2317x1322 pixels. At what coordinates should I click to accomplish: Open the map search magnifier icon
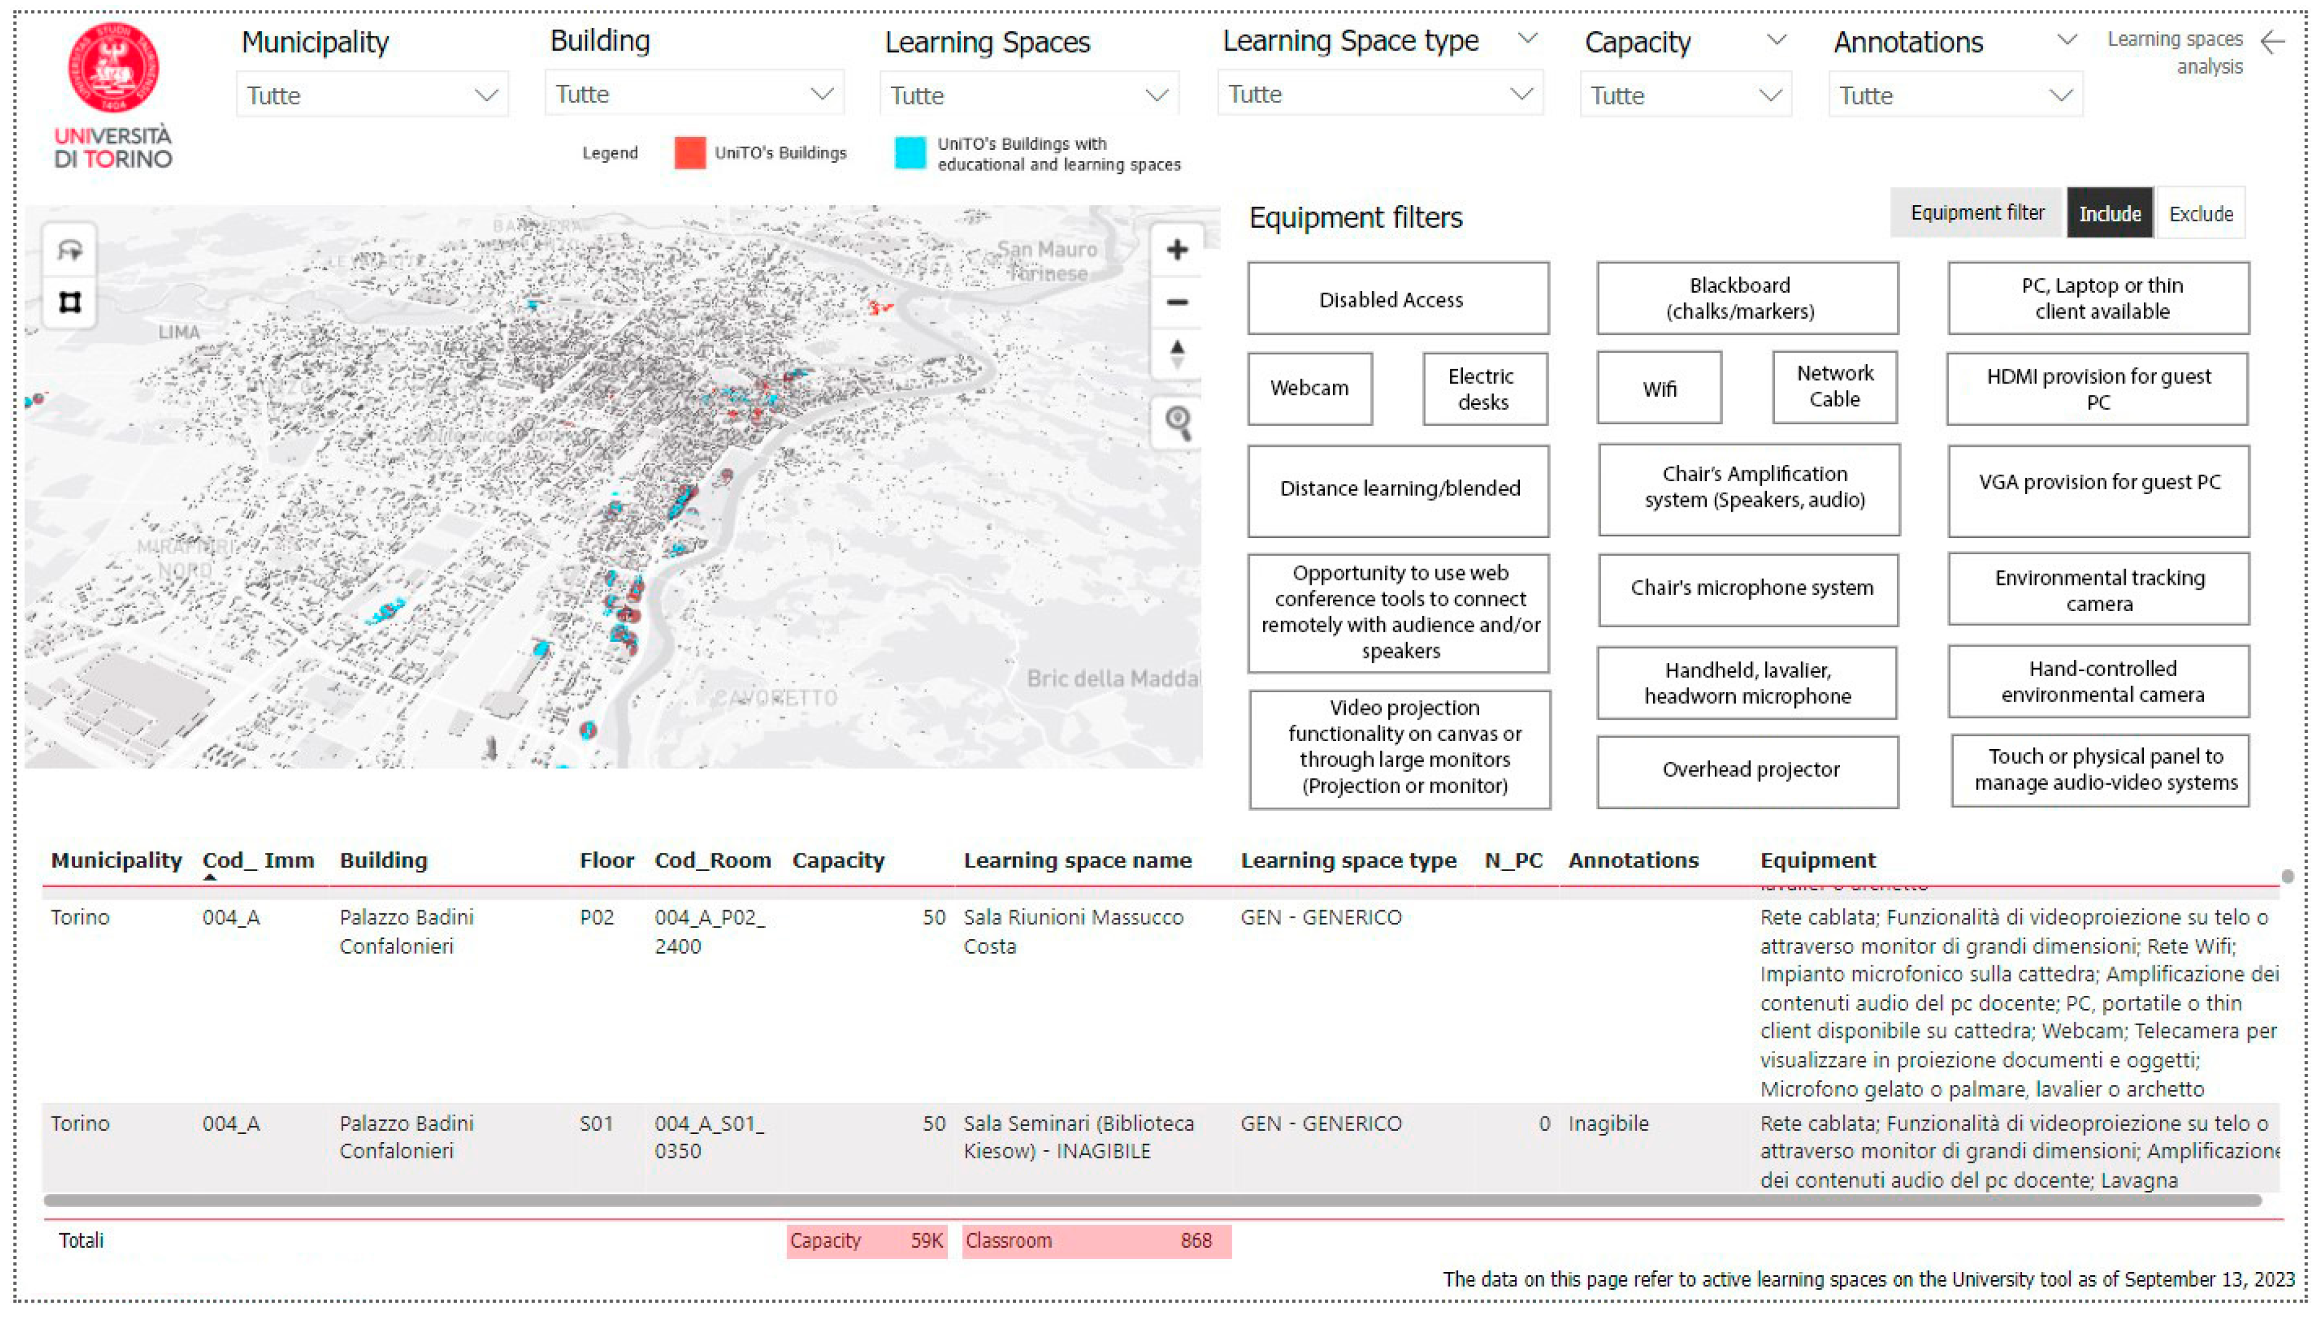coord(1178,422)
